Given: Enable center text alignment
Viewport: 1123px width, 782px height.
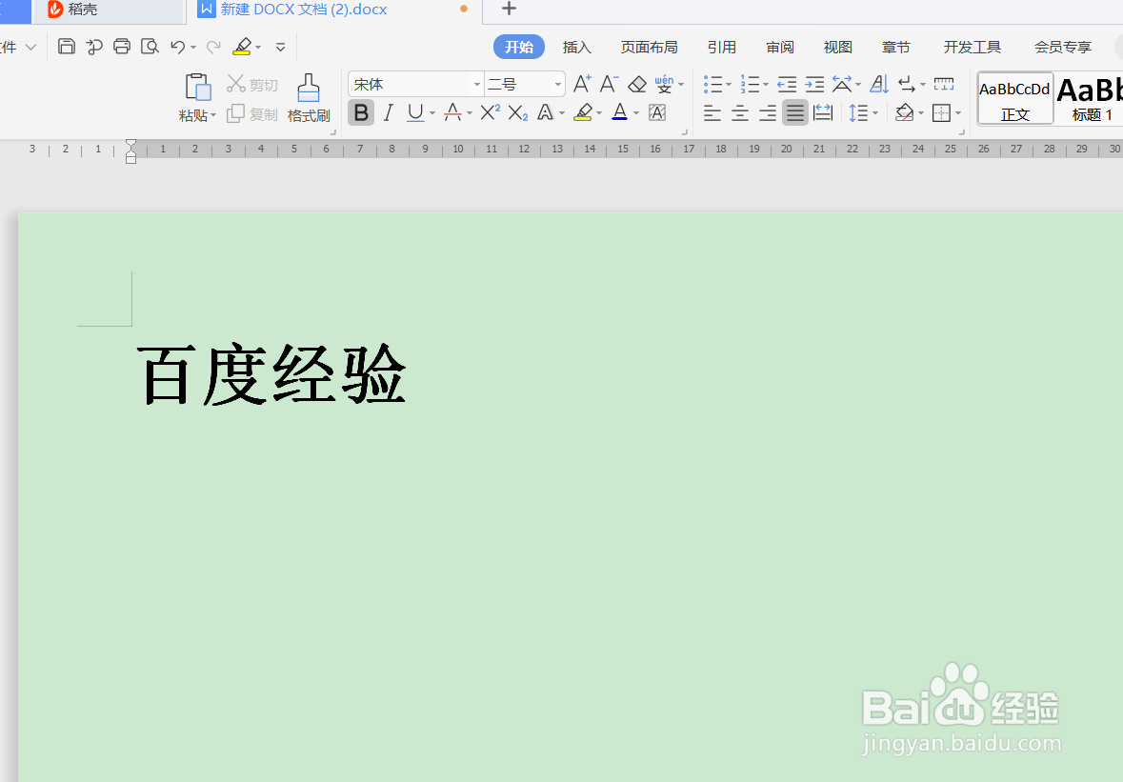Looking at the screenshot, I should pyautogui.click(x=739, y=112).
